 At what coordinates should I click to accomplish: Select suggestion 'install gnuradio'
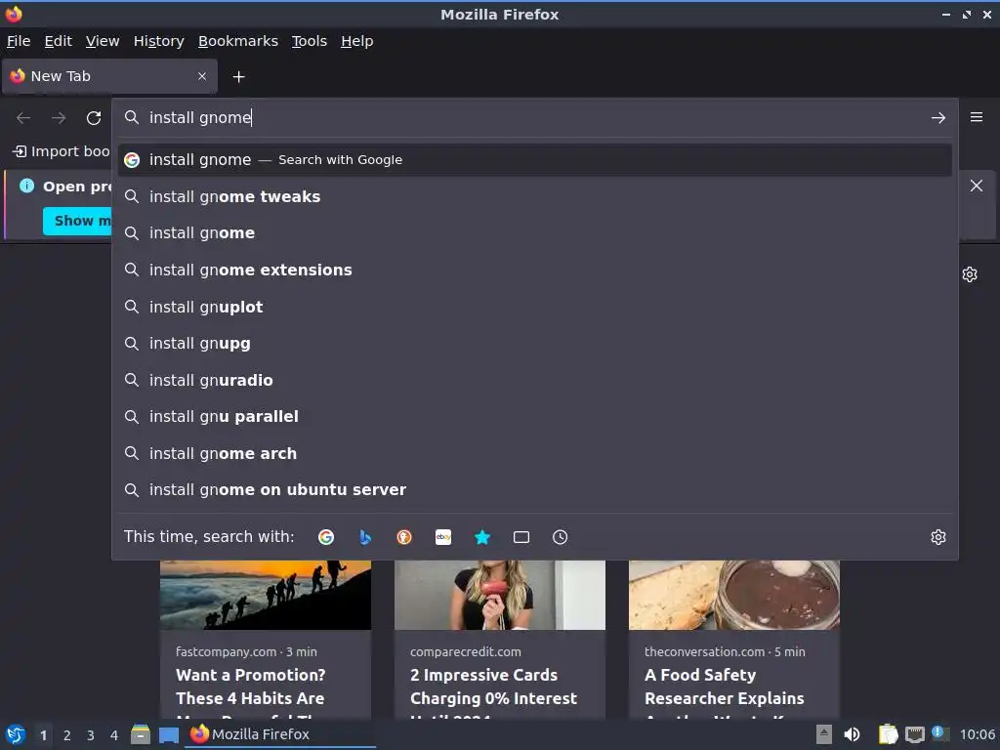(x=534, y=380)
